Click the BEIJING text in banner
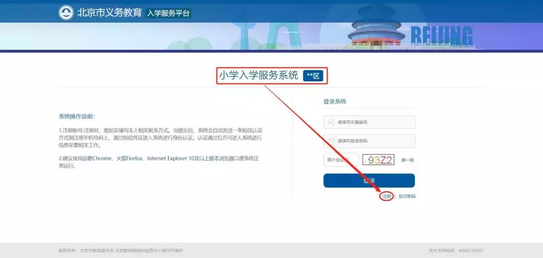The width and height of the screenshot is (543, 258). click(441, 36)
